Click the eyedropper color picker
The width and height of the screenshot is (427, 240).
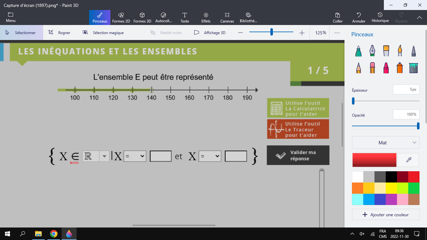coord(408,160)
